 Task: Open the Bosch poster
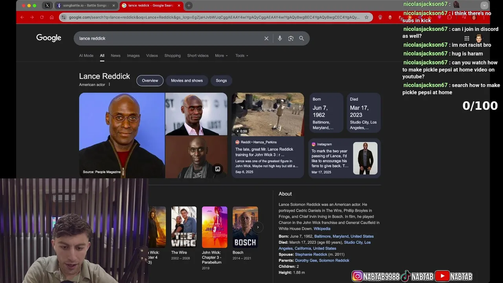click(245, 227)
